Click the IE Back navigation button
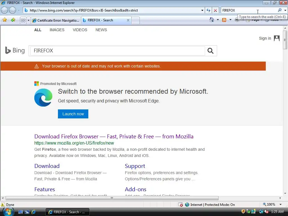Image resolution: width=288 pixels, height=216 pixels. tap(4, 10)
